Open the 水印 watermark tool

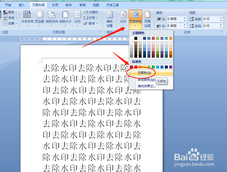[x=123, y=18]
